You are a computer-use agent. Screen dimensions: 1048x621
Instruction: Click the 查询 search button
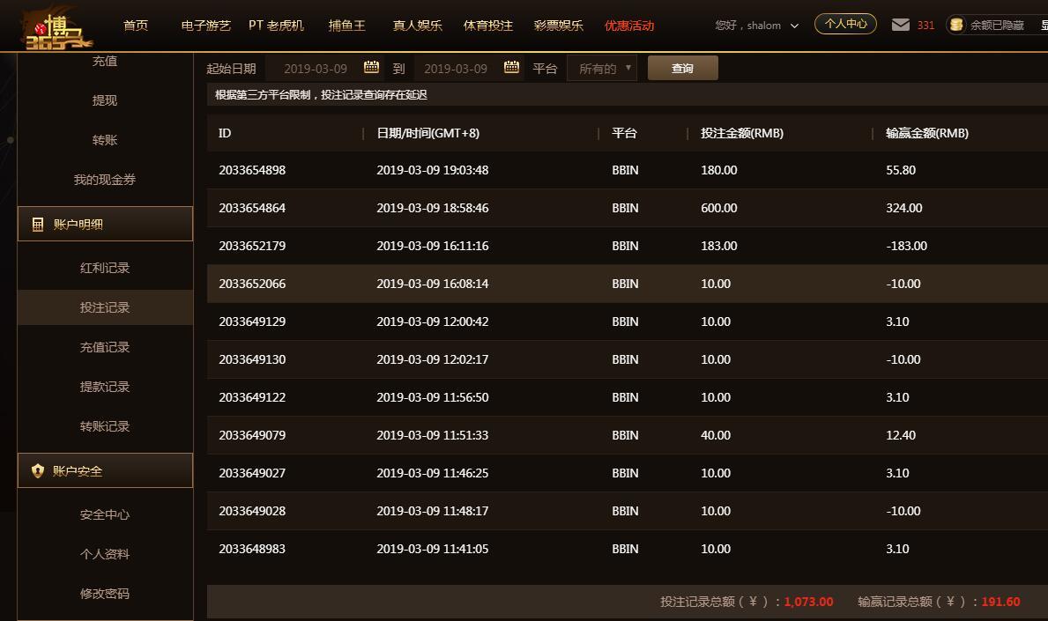pyautogui.click(x=682, y=68)
